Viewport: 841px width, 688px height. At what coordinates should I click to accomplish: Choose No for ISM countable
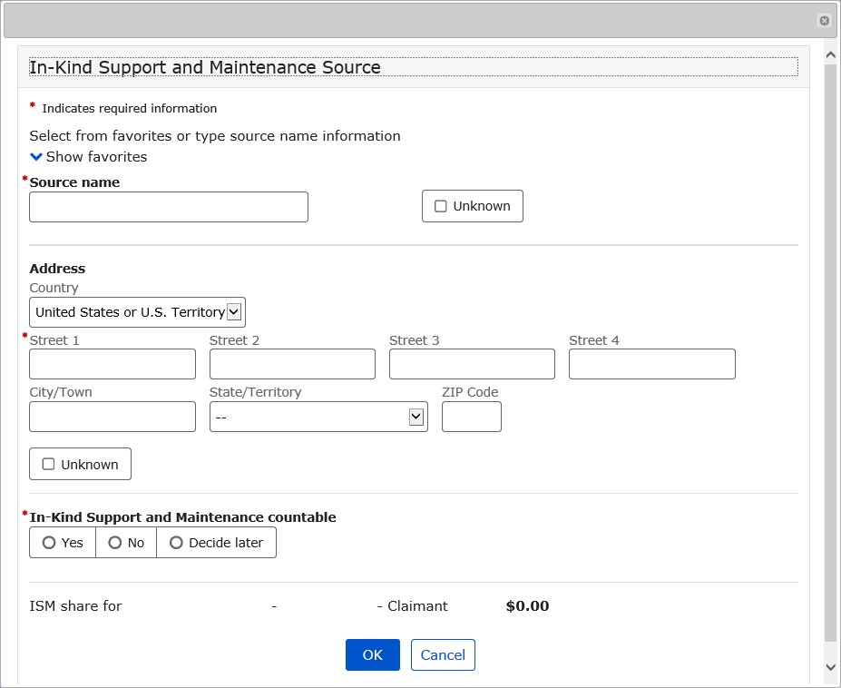[x=115, y=543]
